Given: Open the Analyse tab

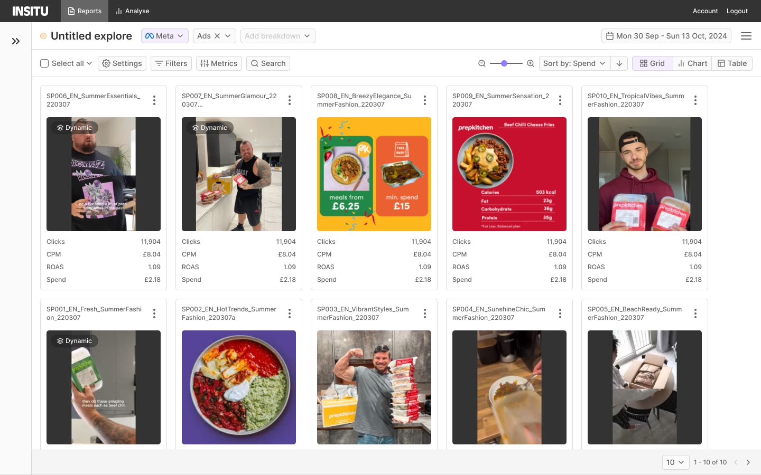Looking at the screenshot, I should click(x=133, y=11).
